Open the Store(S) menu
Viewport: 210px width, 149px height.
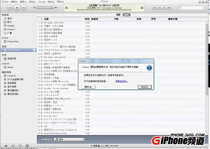(42, 2)
